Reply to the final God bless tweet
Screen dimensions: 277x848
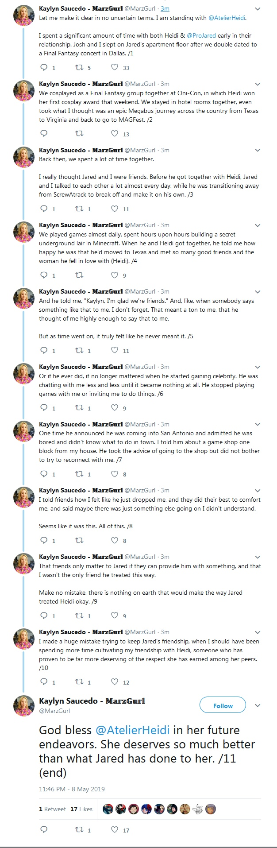pyautogui.click(x=44, y=829)
